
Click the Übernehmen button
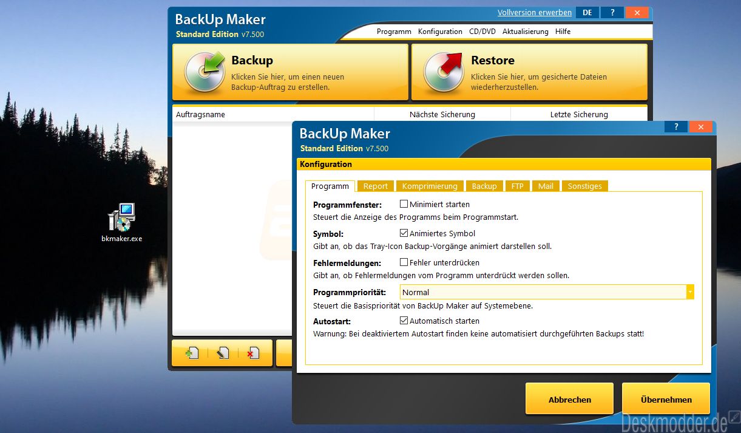pos(666,399)
